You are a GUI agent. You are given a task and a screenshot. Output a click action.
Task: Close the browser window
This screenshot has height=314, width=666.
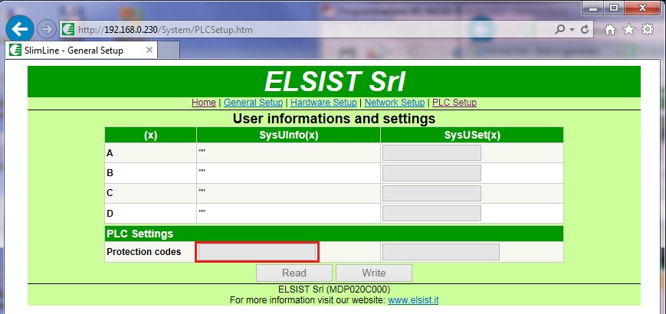click(643, 8)
